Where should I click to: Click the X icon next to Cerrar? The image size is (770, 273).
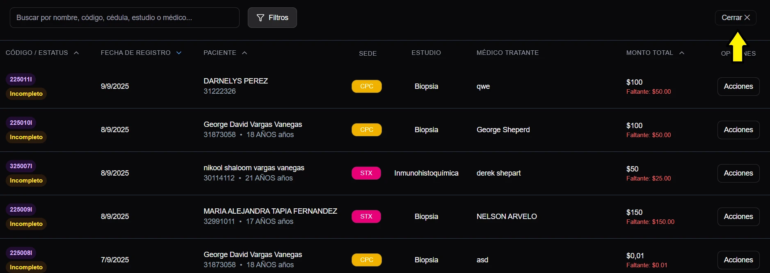tap(747, 18)
